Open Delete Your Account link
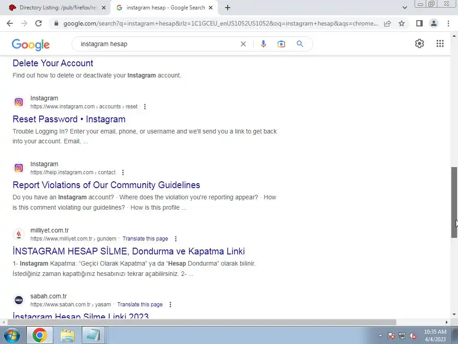The height and width of the screenshot is (344, 458). point(53,63)
